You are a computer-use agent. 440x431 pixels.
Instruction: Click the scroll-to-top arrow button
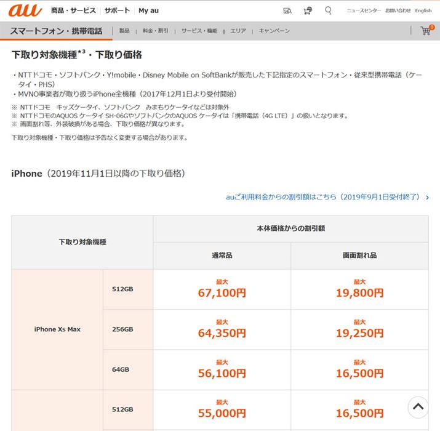coord(418,407)
